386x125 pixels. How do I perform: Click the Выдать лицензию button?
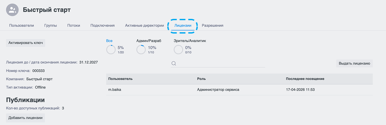click(355, 63)
